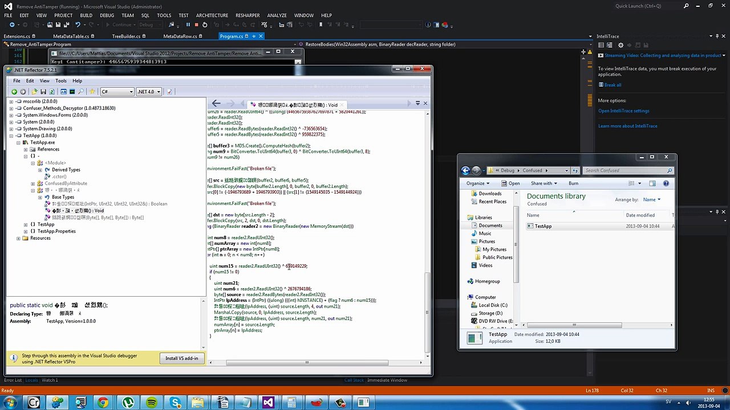The width and height of the screenshot is (730, 410).
Task: Expand the System.Drawing (2.0.0.0) node
Action: [x=11, y=129]
